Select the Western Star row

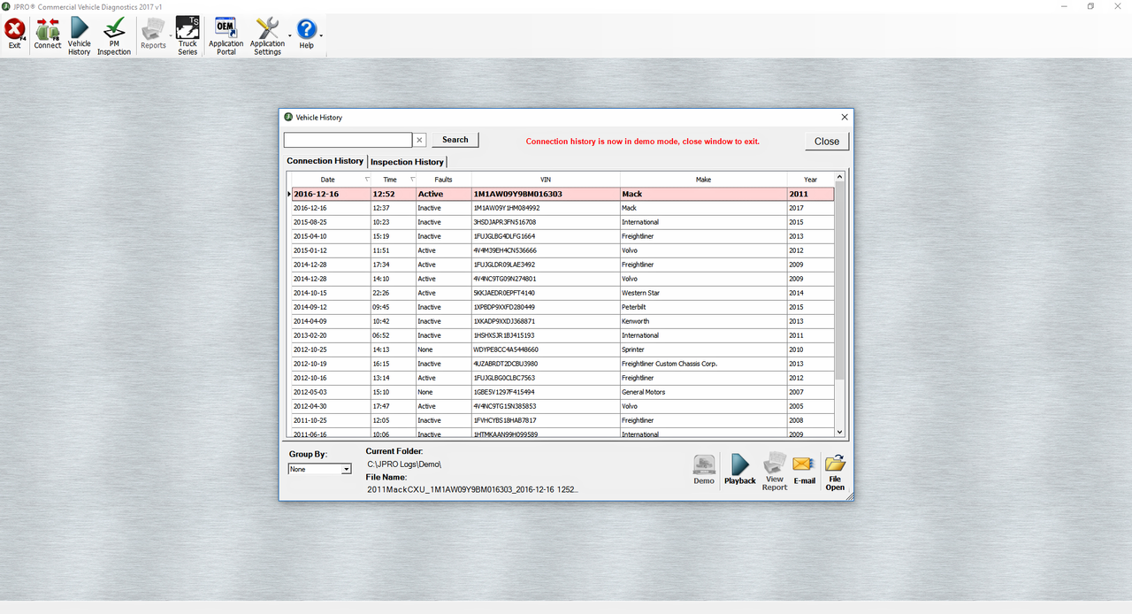(562, 293)
